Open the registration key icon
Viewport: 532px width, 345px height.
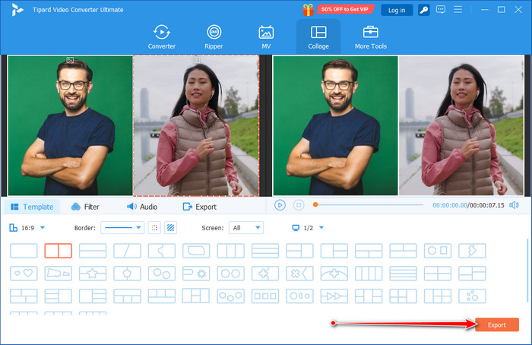(424, 10)
